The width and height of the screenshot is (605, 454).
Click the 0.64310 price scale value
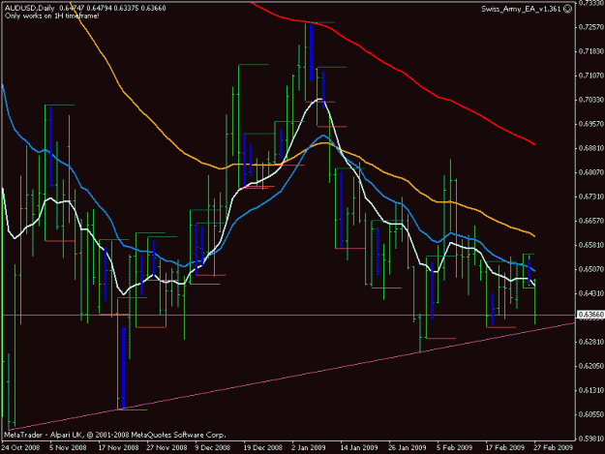pos(591,293)
